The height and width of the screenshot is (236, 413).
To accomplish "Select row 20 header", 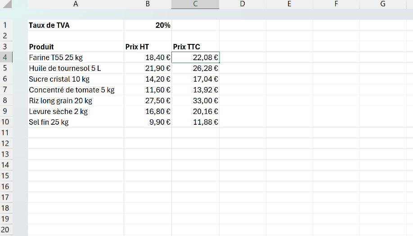I will (6, 230).
